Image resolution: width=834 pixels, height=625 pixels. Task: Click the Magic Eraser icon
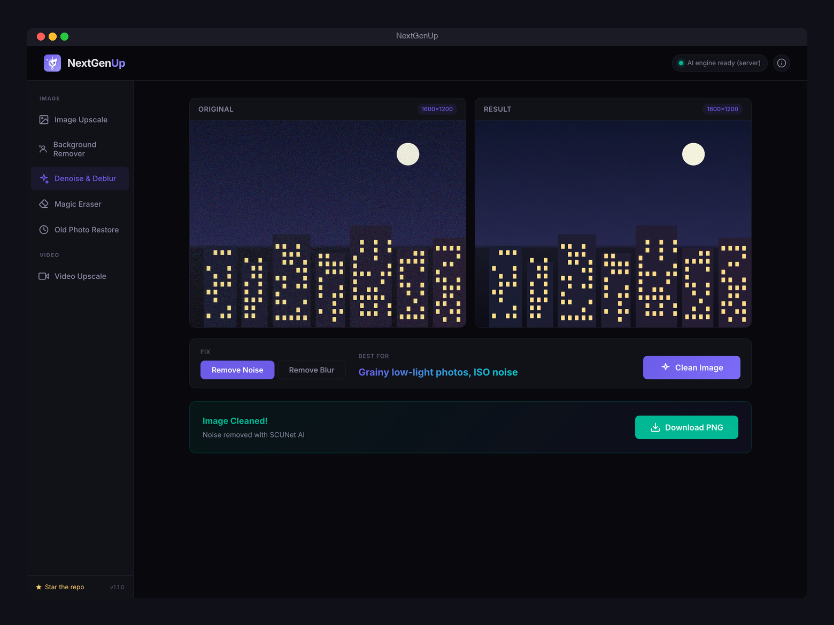coord(44,204)
